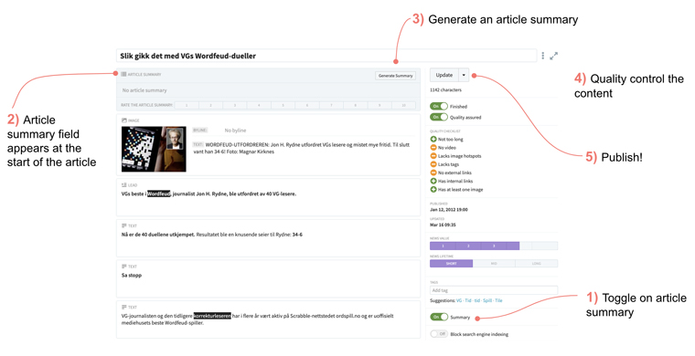Click the orange icon next to No external links
The image size is (695, 356).
[433, 173]
